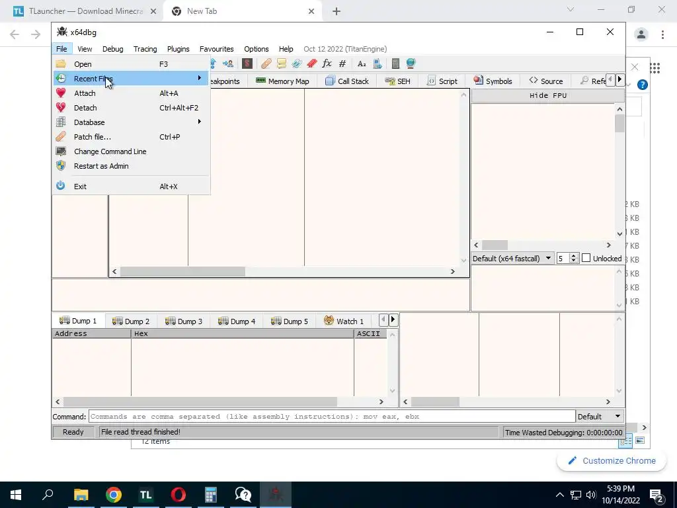This screenshot has width=677, height=508.
Task: Open Comments view from toolbar icon
Action: point(282,64)
